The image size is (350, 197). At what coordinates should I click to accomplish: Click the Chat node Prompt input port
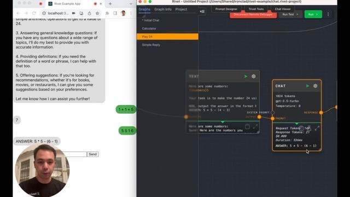[x=272, y=118]
